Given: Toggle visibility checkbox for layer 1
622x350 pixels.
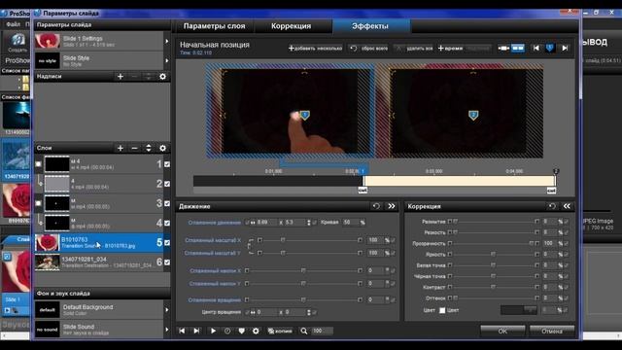Looking at the screenshot, I should 167,164.
